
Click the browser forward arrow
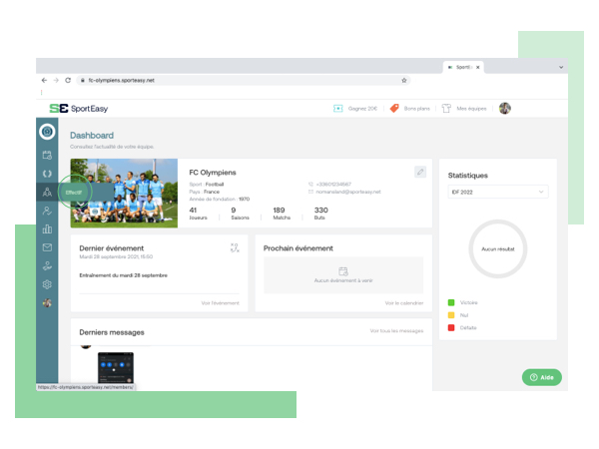[56, 80]
